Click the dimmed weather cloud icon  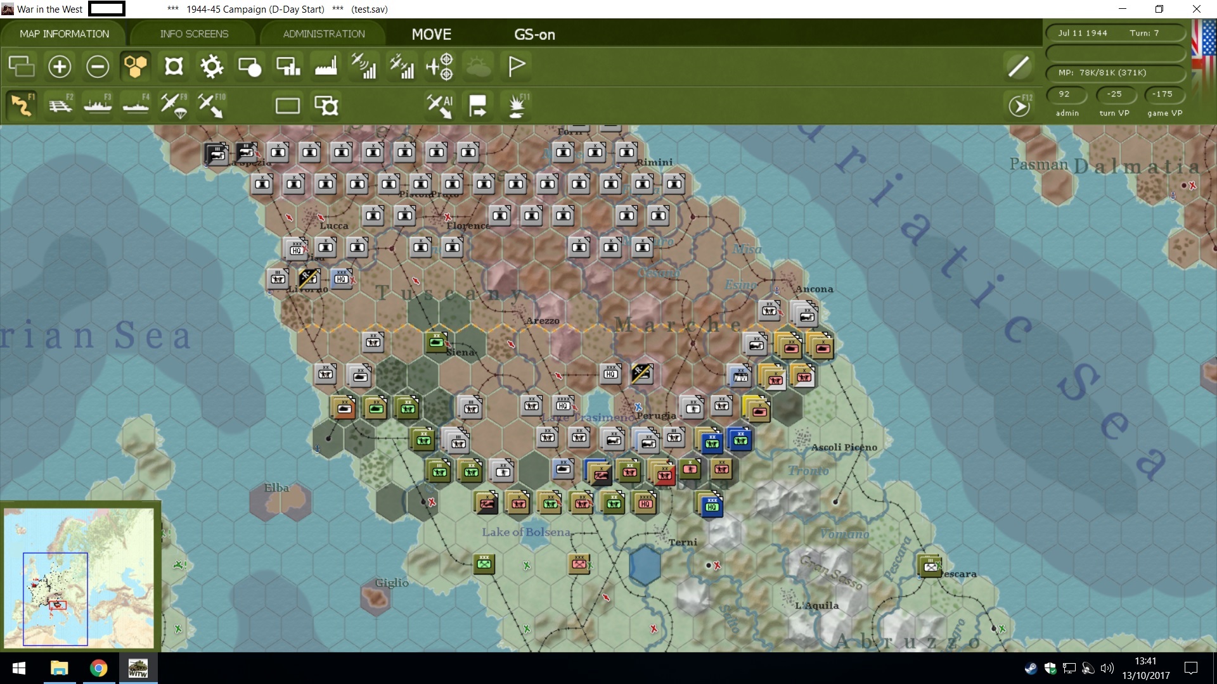pos(479,66)
